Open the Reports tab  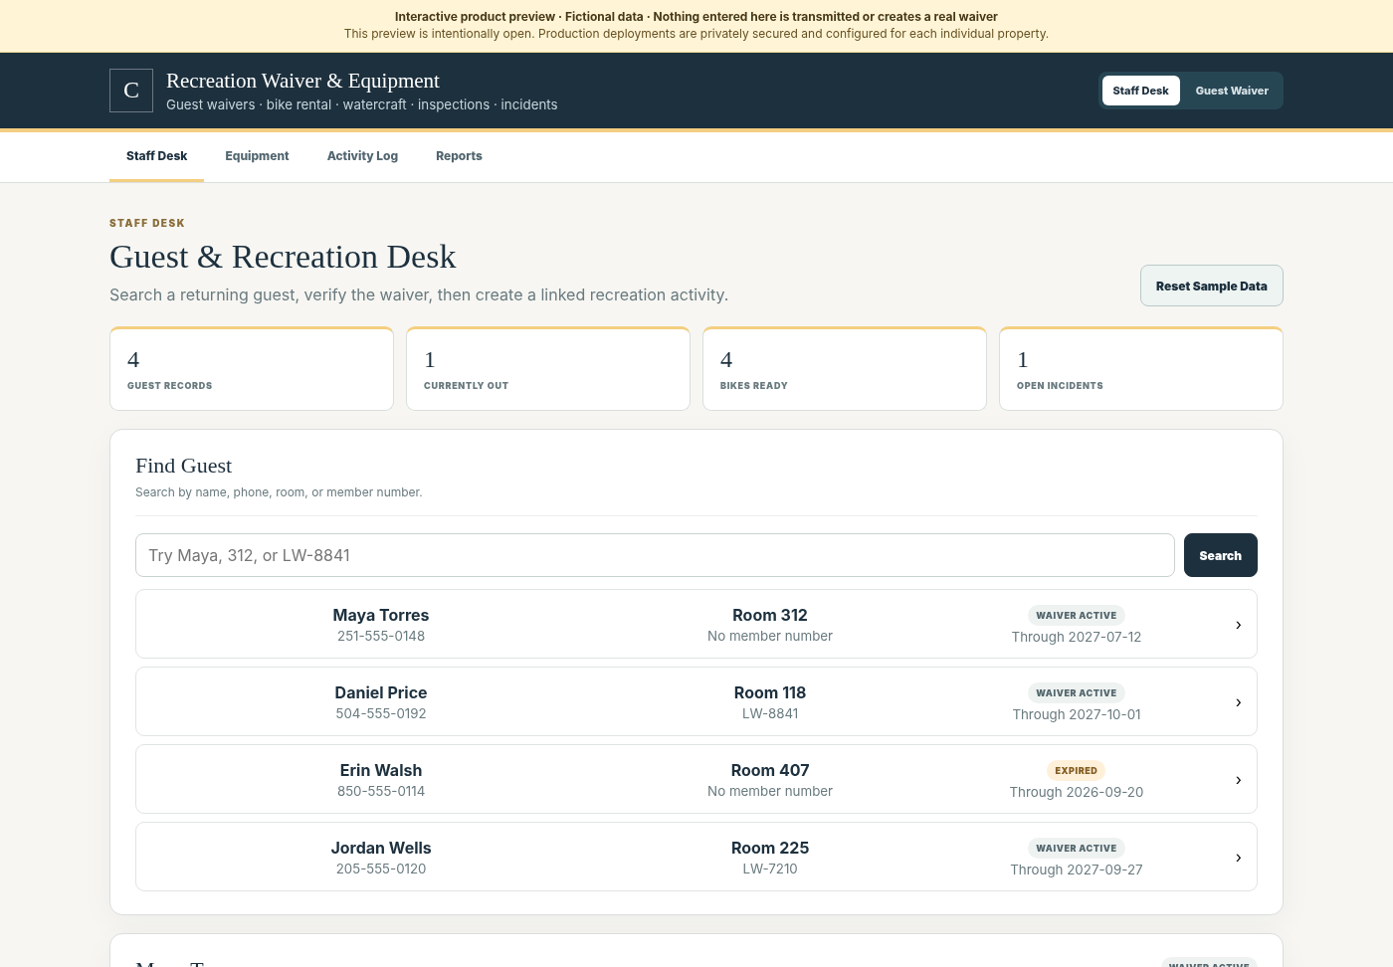(459, 156)
